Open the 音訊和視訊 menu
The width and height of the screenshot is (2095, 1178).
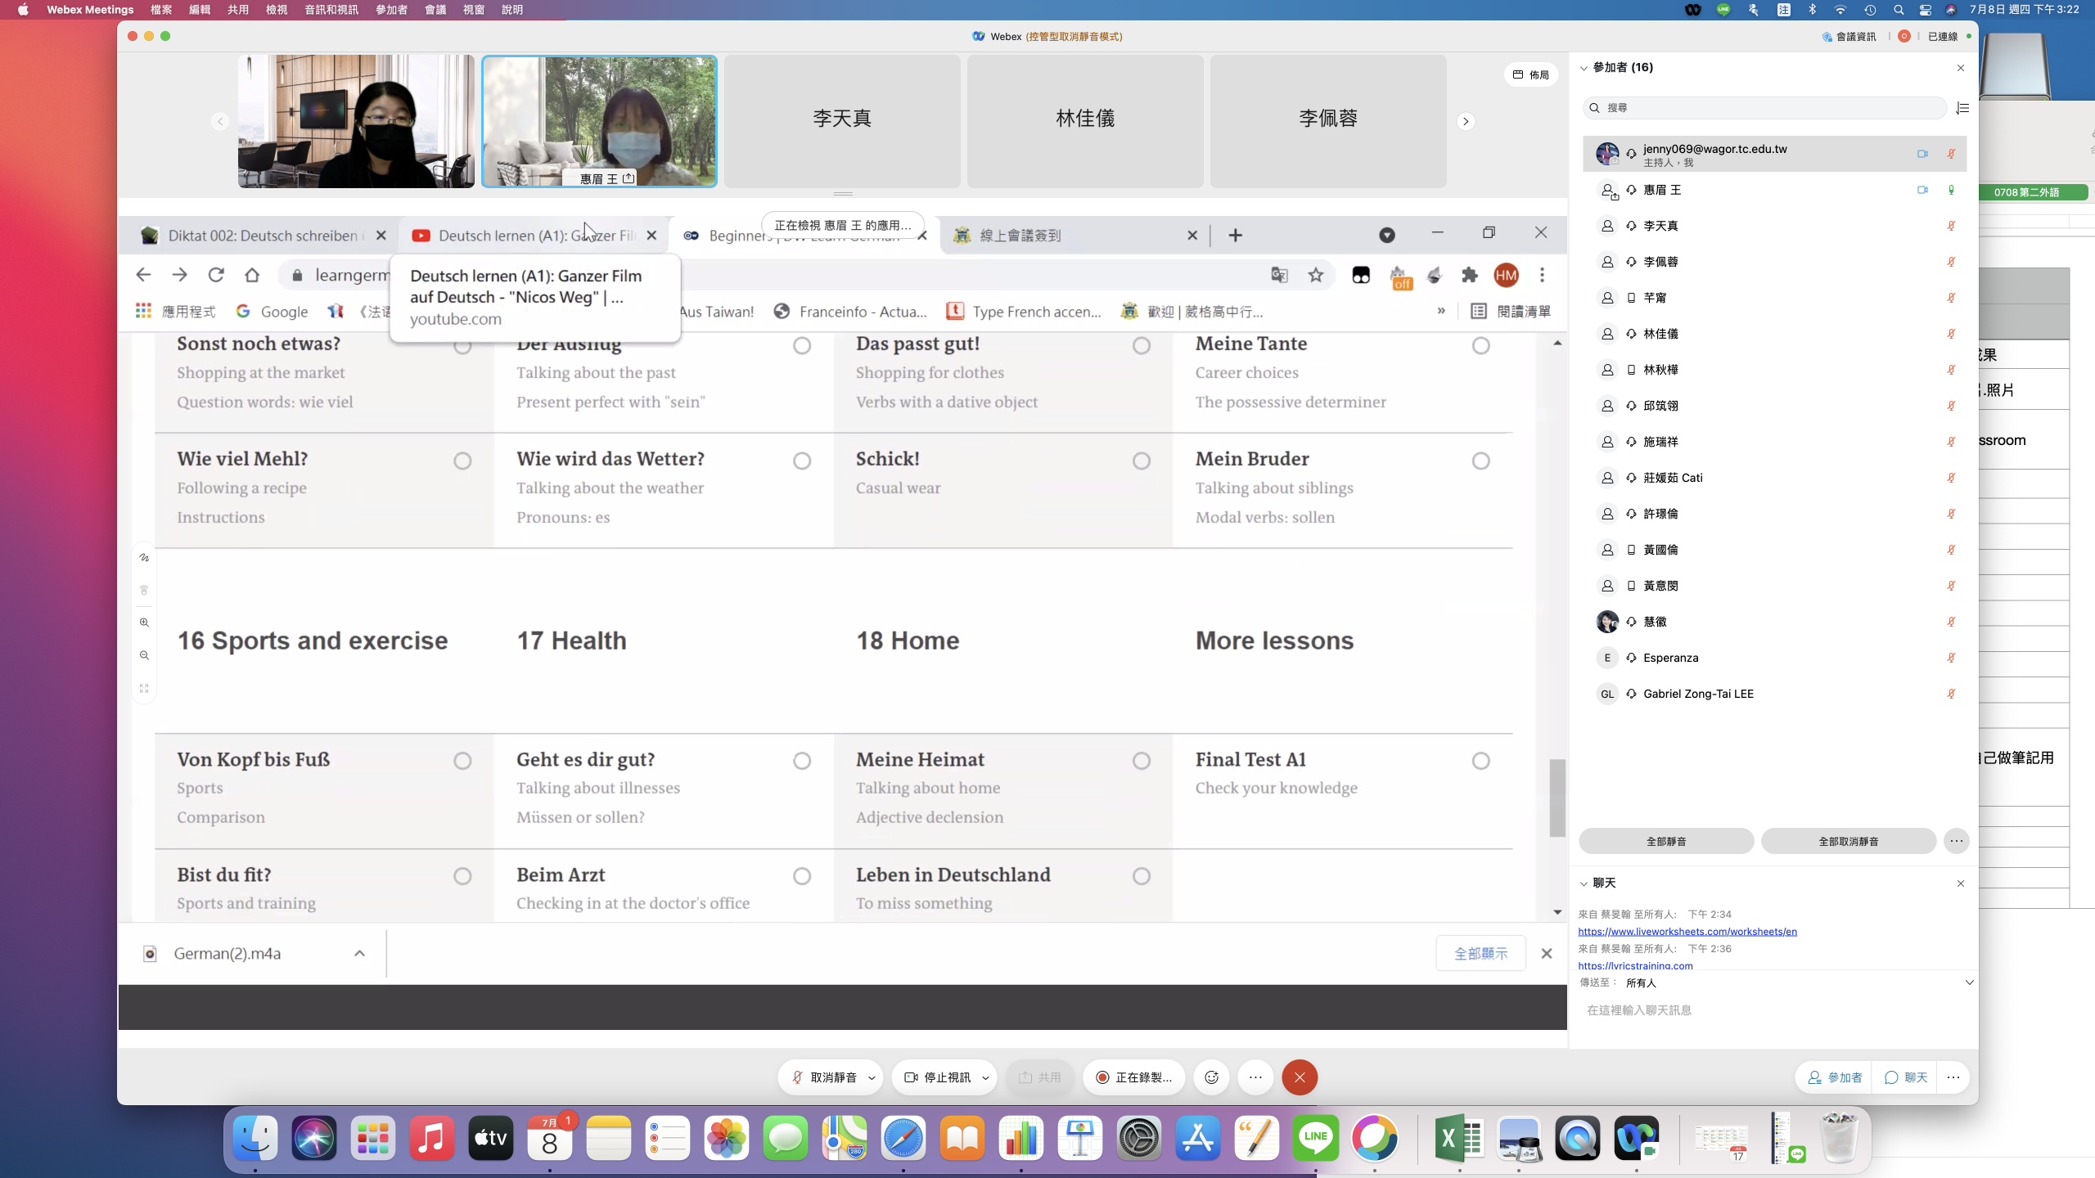pyautogui.click(x=331, y=10)
